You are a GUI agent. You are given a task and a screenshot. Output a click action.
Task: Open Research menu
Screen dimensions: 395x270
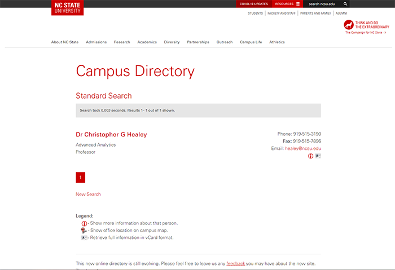122,42
